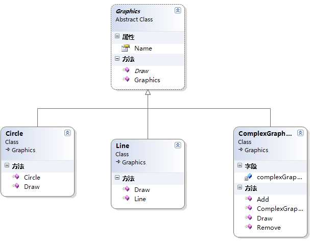
Task: Collapse the 方法 section in Circle class
Action: tap(7, 166)
